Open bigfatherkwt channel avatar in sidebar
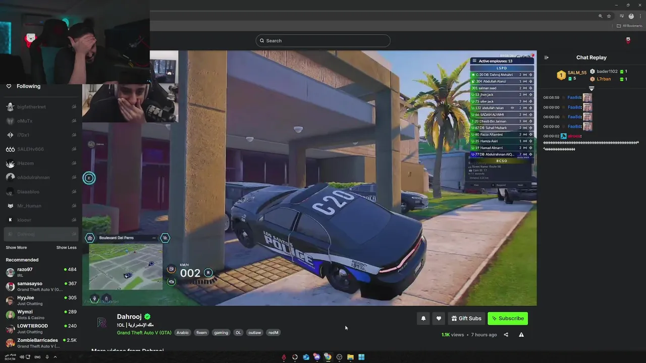Viewport: 646px width, 363px height. [10, 107]
